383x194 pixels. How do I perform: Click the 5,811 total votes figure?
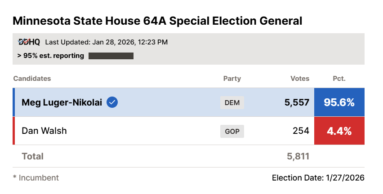coord(298,156)
